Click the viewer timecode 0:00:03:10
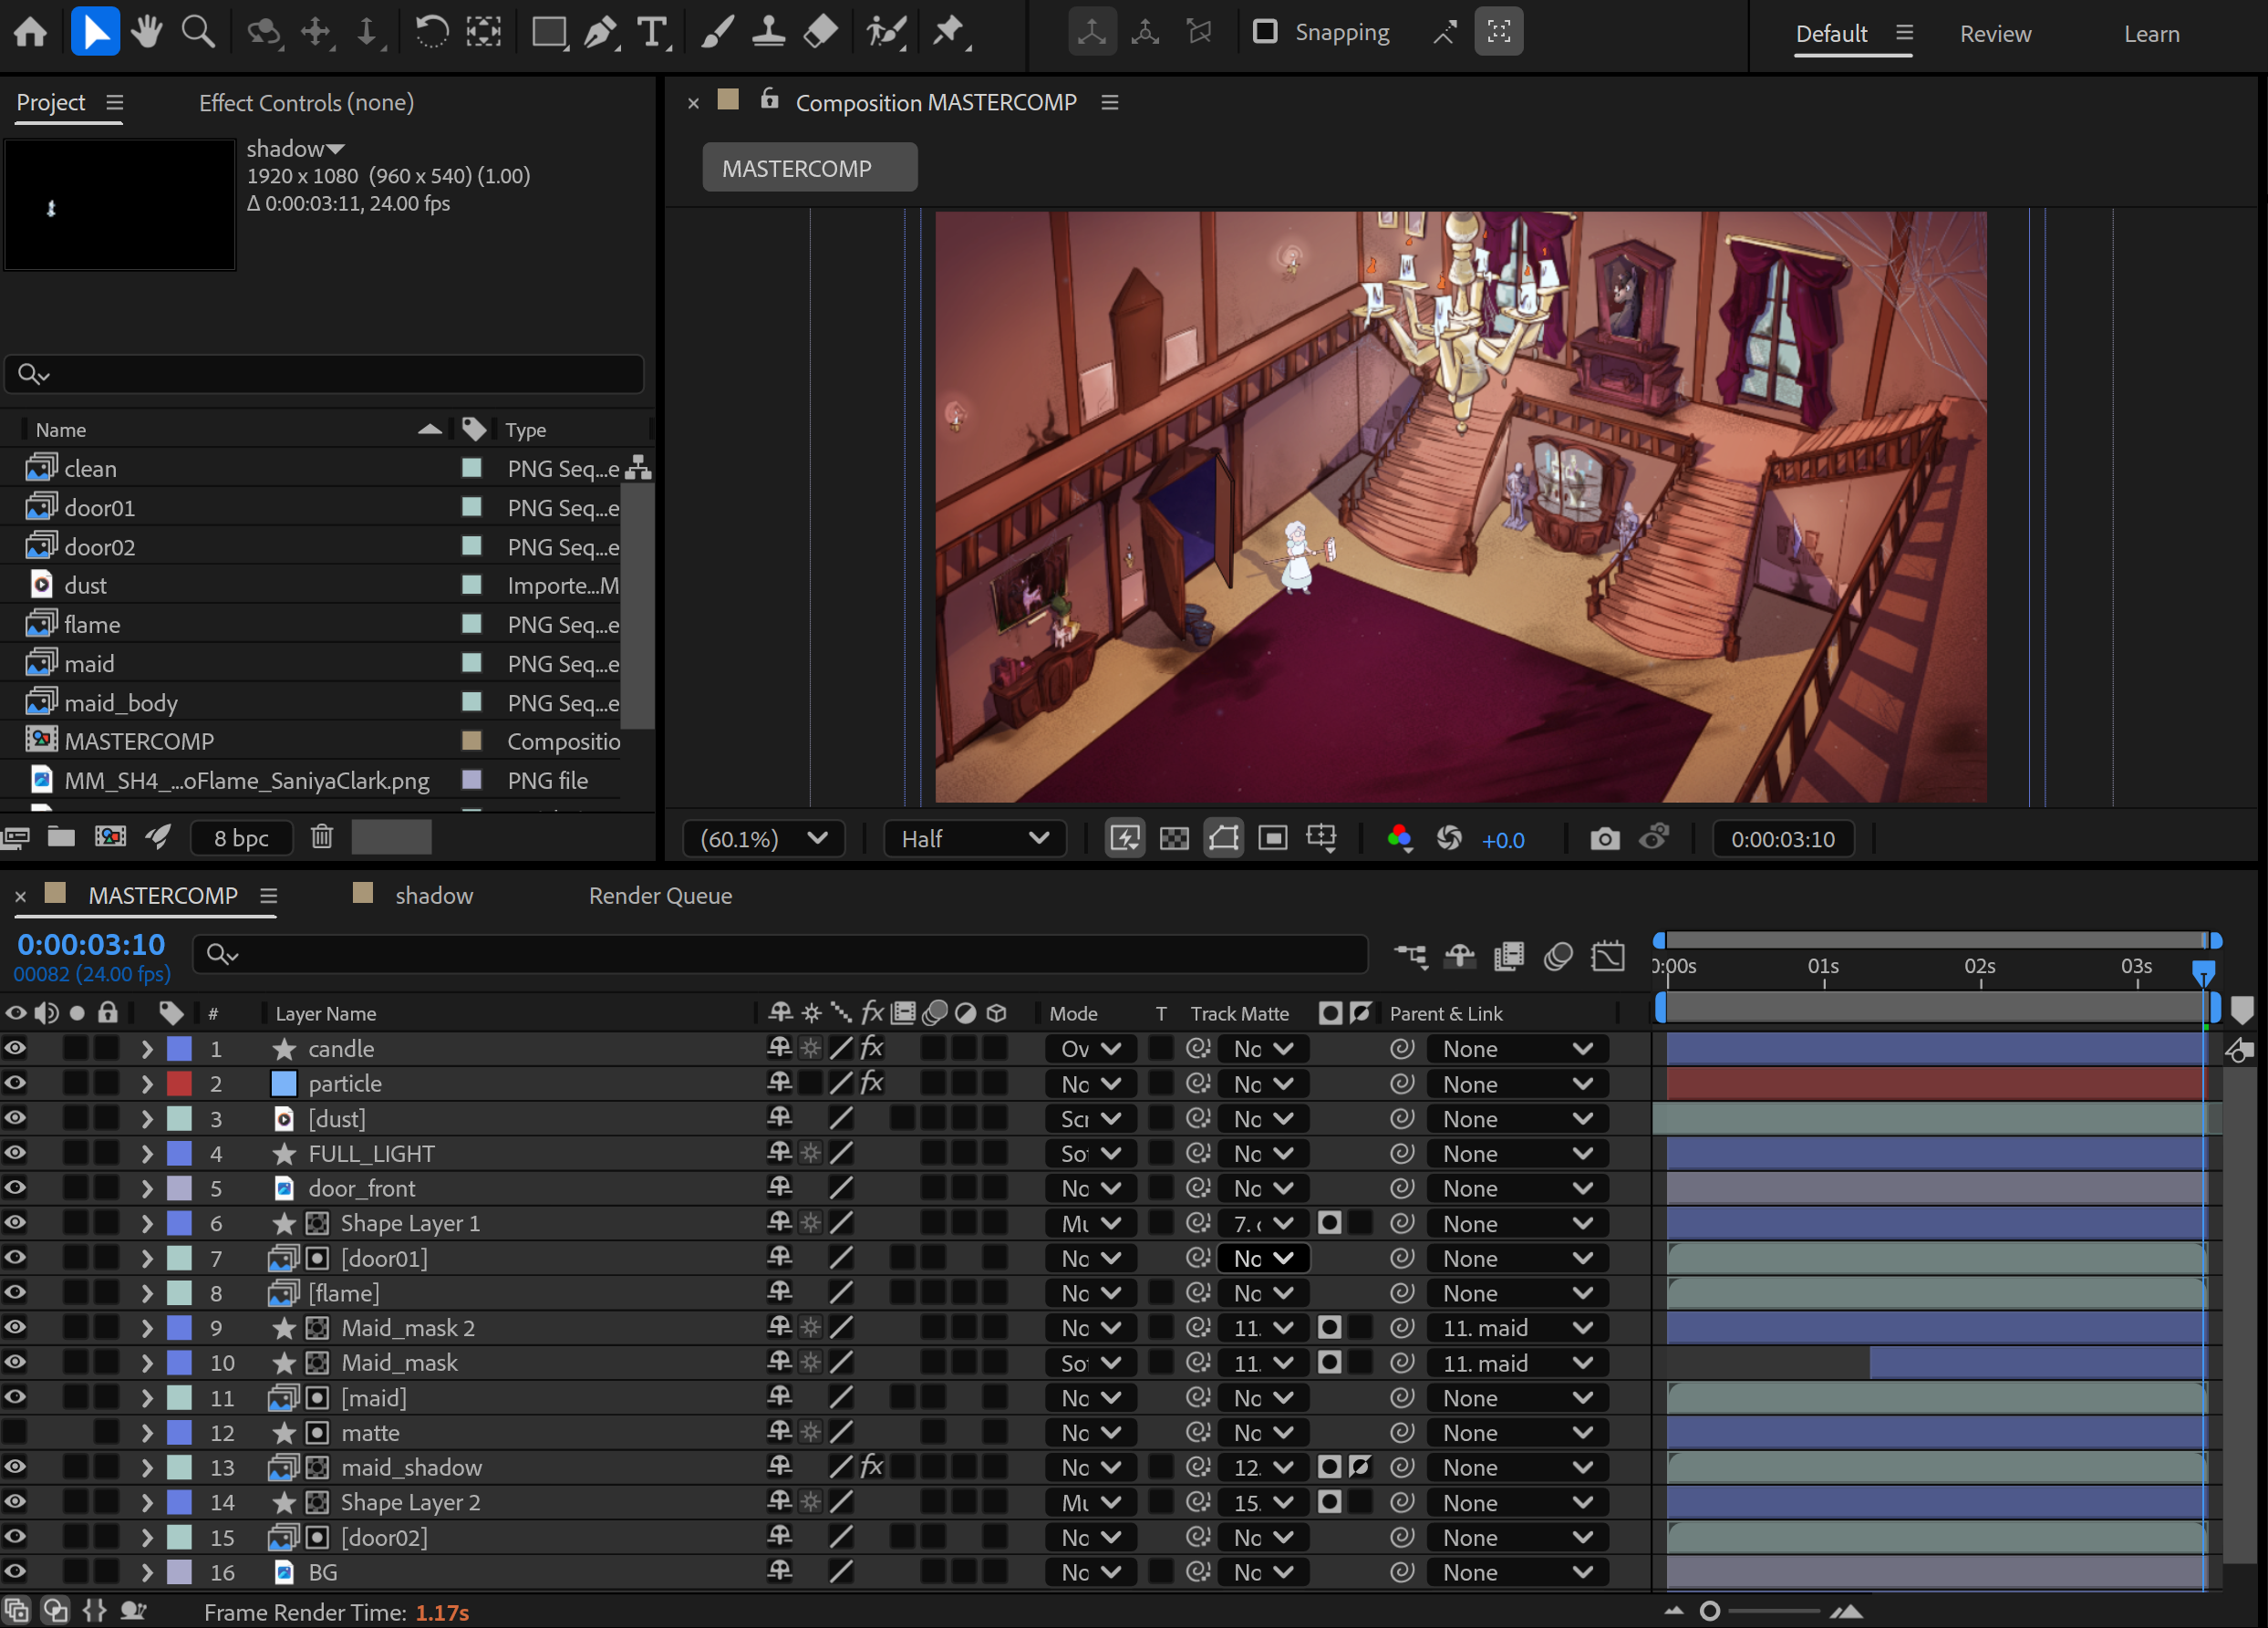Screen dimensions: 2268x1628 1782,839
